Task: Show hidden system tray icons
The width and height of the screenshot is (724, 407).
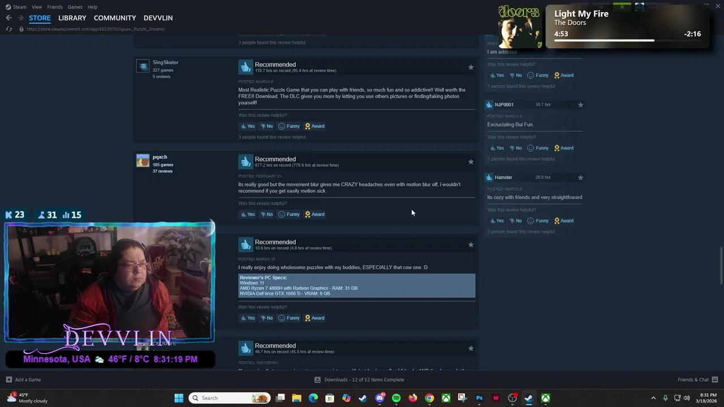Action: [x=653, y=398]
